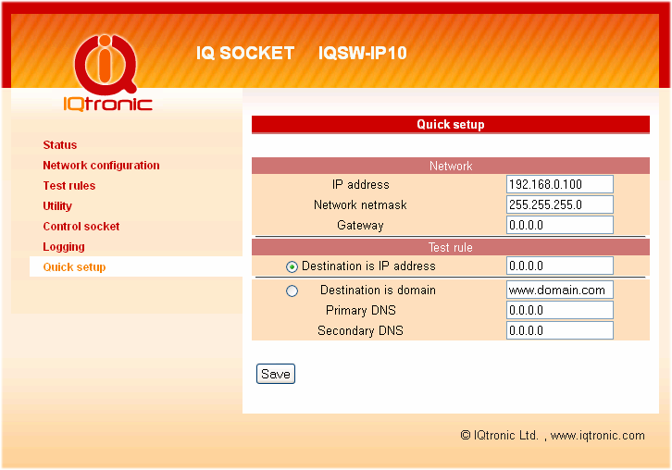Click the Primary DNS field

point(560,310)
